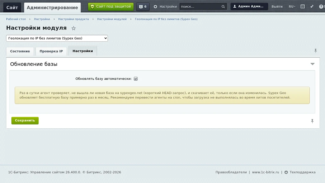
Task: Click the Настройки модуля page title
Action: (36, 28)
